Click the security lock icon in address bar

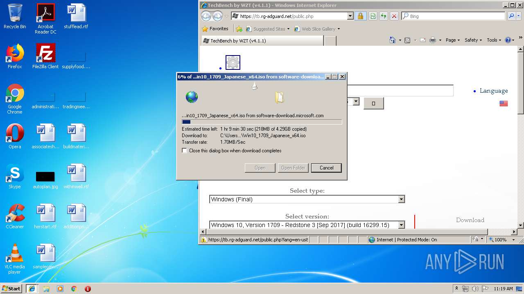click(360, 16)
